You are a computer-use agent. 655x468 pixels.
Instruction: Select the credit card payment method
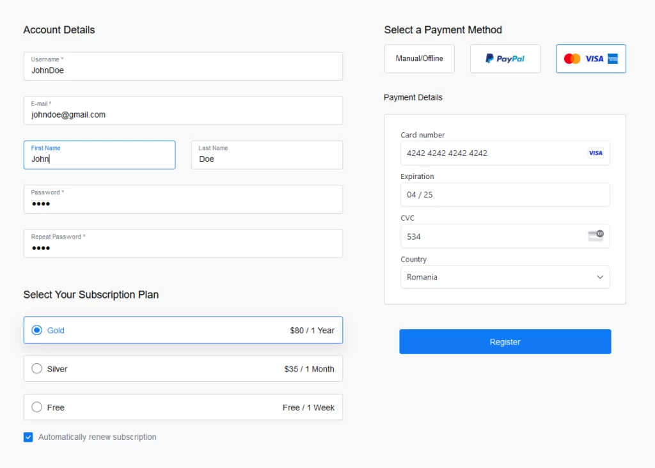tap(590, 58)
